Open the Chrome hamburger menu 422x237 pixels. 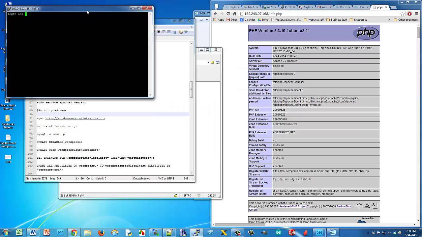pos(417,14)
